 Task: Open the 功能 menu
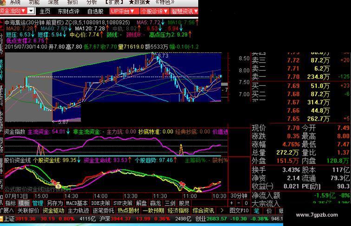click(34, 2)
